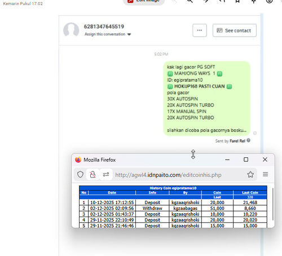Image resolution: width=282 pixels, height=256 pixels.
Task: Click the Firefox page vertical scrollbar
Action: pos(272,204)
